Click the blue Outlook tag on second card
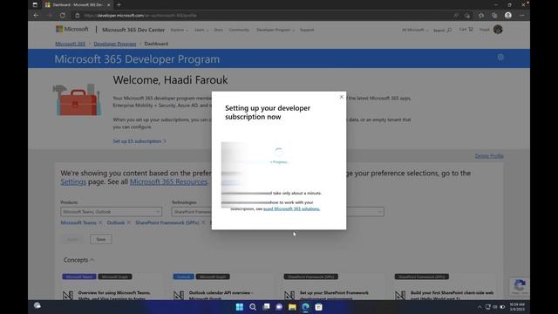This screenshot has height=314, width=558. click(x=184, y=276)
